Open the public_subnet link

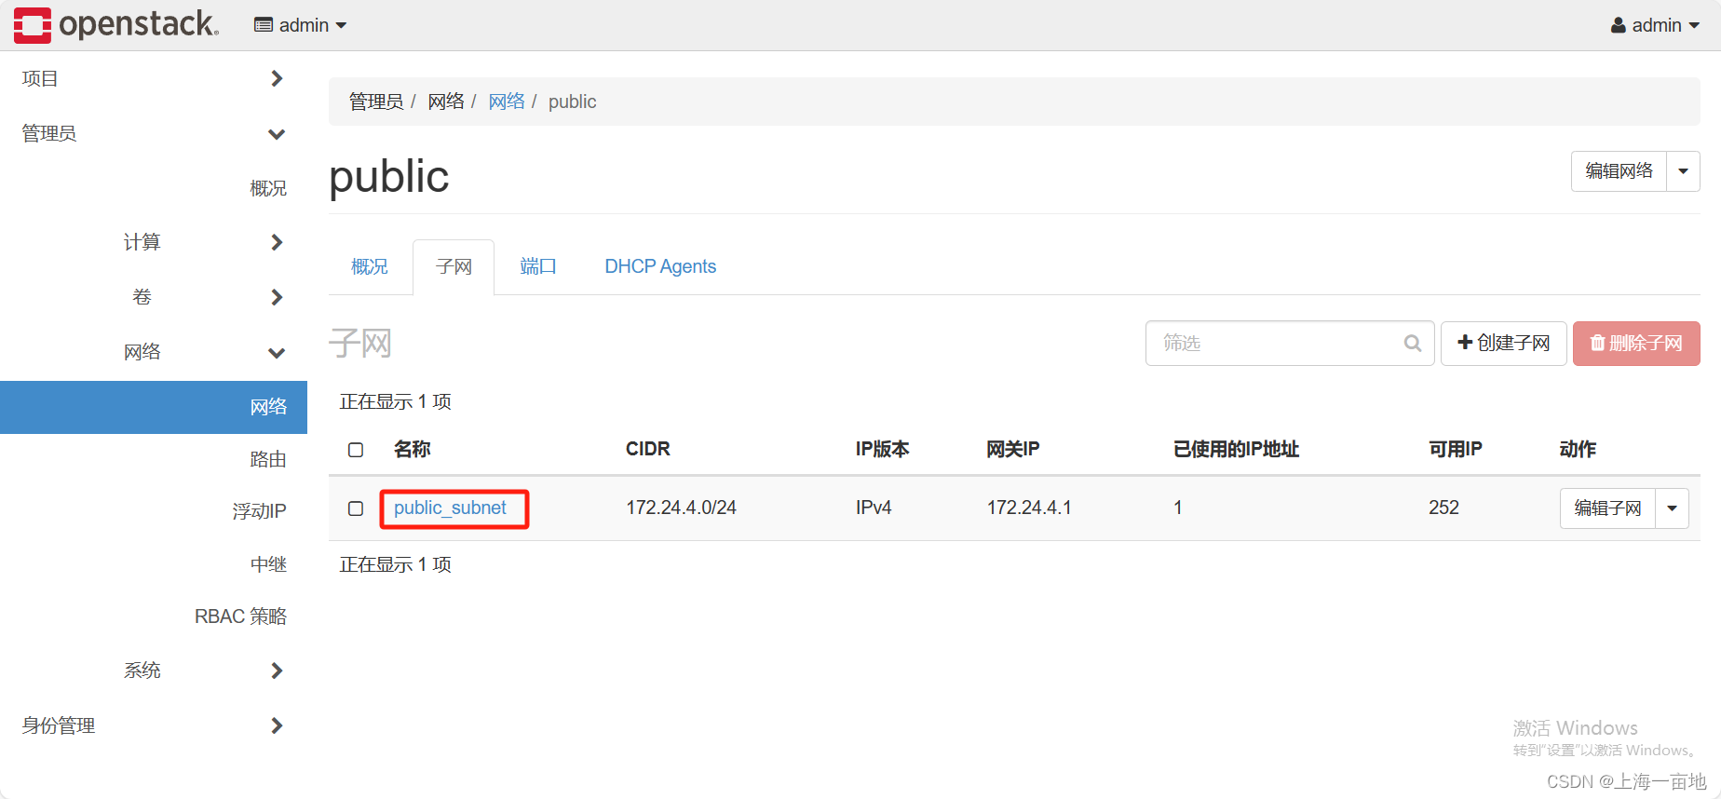tap(450, 508)
